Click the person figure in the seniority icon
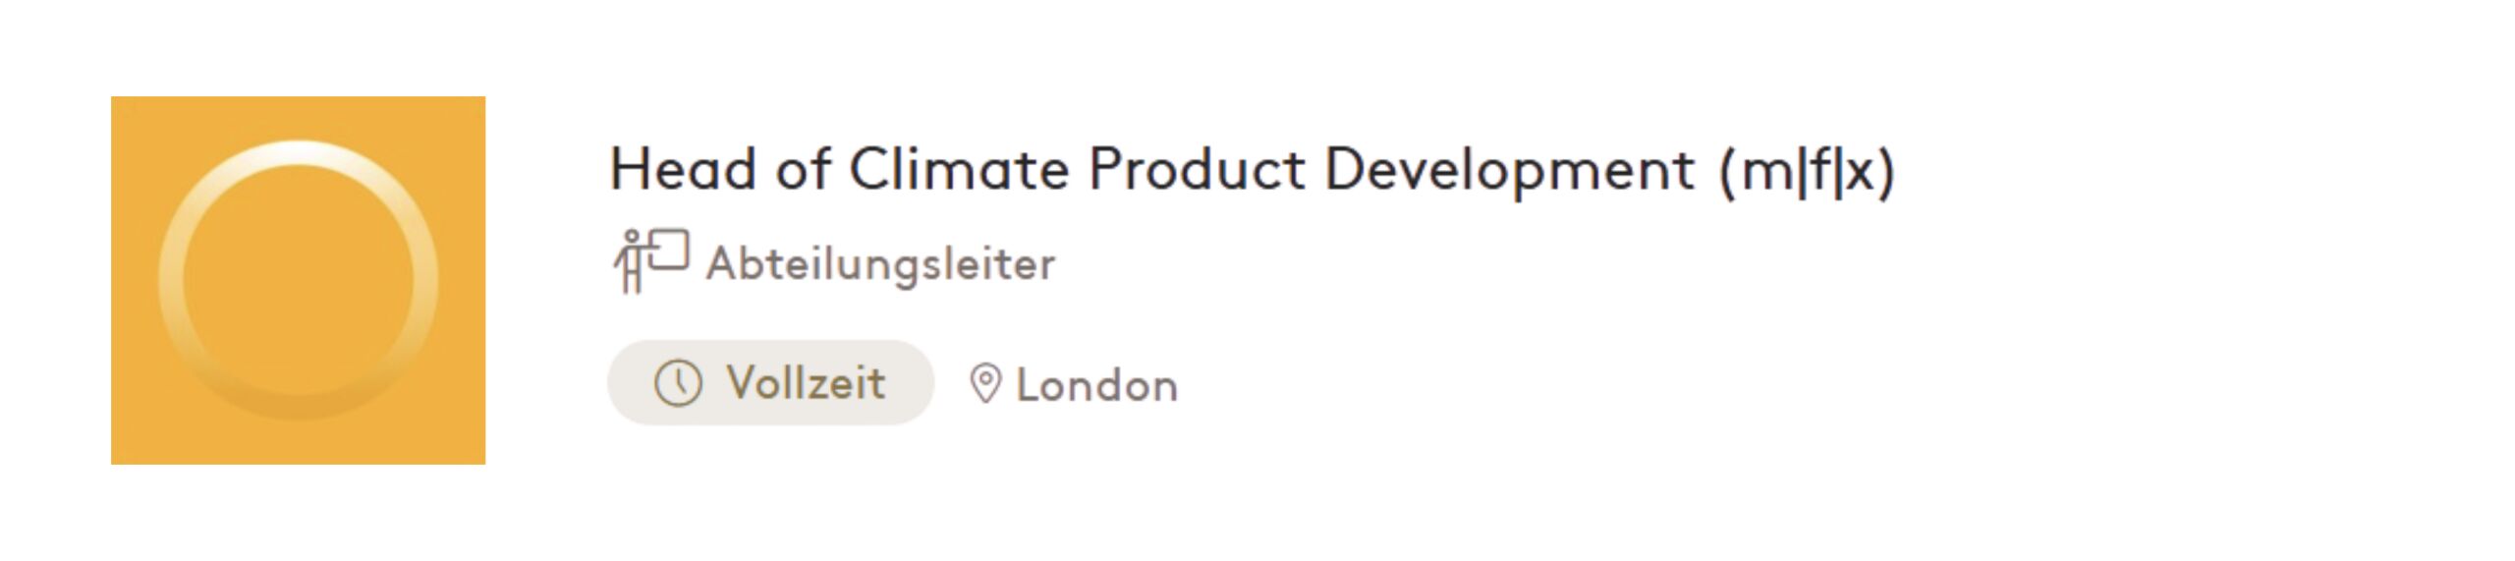The image size is (2515, 561). (630, 263)
